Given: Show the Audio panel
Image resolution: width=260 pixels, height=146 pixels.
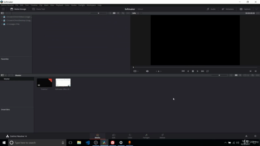Looking at the screenshot, I should [x=211, y=9].
